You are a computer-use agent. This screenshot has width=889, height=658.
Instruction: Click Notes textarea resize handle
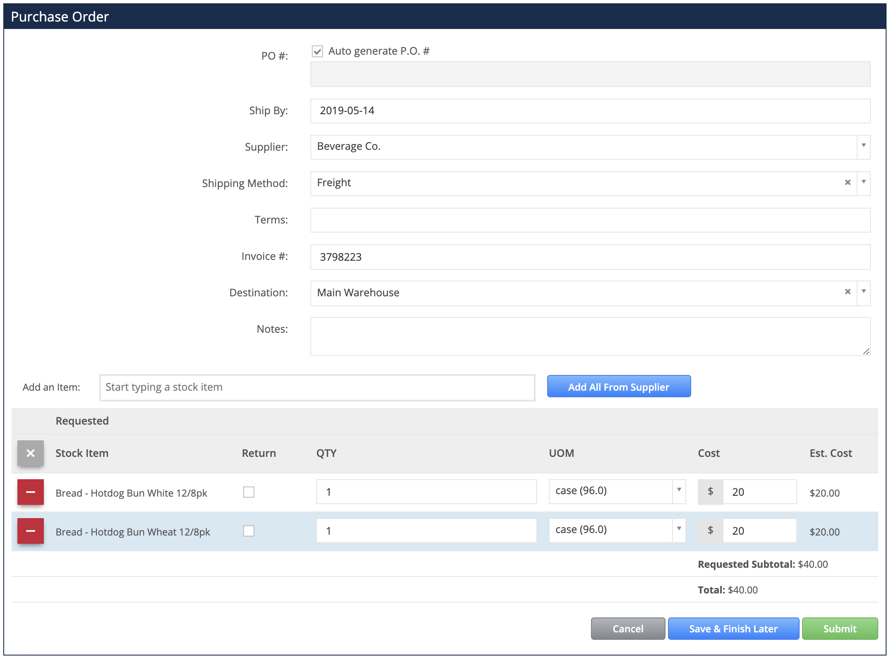point(866,351)
